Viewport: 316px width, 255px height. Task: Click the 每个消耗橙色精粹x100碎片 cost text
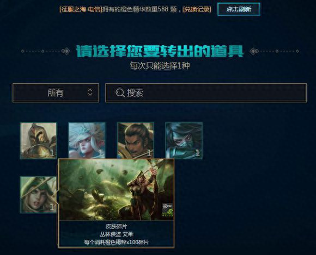click(x=116, y=242)
